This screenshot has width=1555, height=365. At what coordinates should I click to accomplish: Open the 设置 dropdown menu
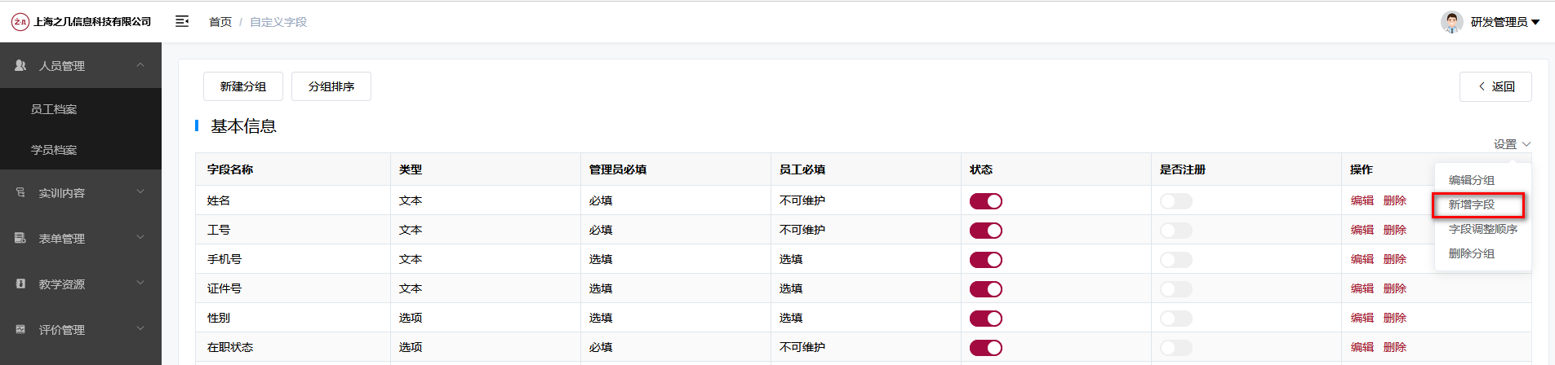pos(1512,144)
